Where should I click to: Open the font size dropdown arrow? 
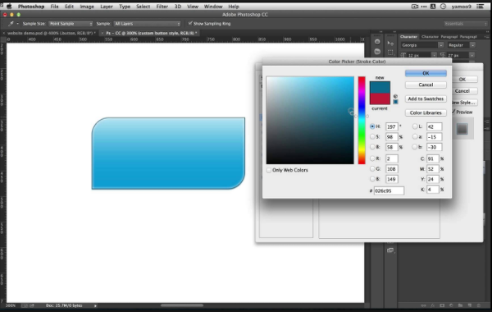coord(434,55)
